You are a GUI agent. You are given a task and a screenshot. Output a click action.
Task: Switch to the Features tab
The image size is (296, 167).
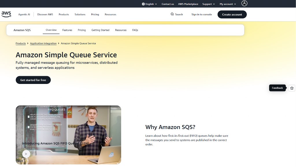67,30
